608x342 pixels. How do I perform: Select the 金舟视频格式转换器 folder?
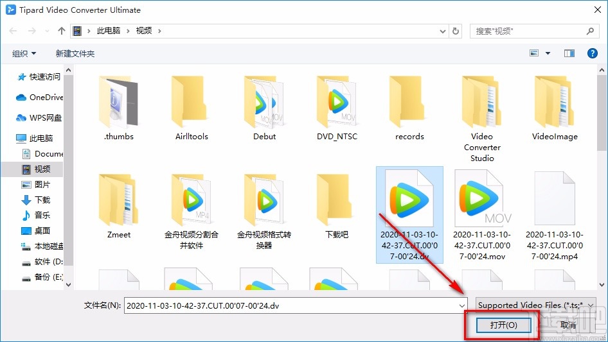point(264,212)
